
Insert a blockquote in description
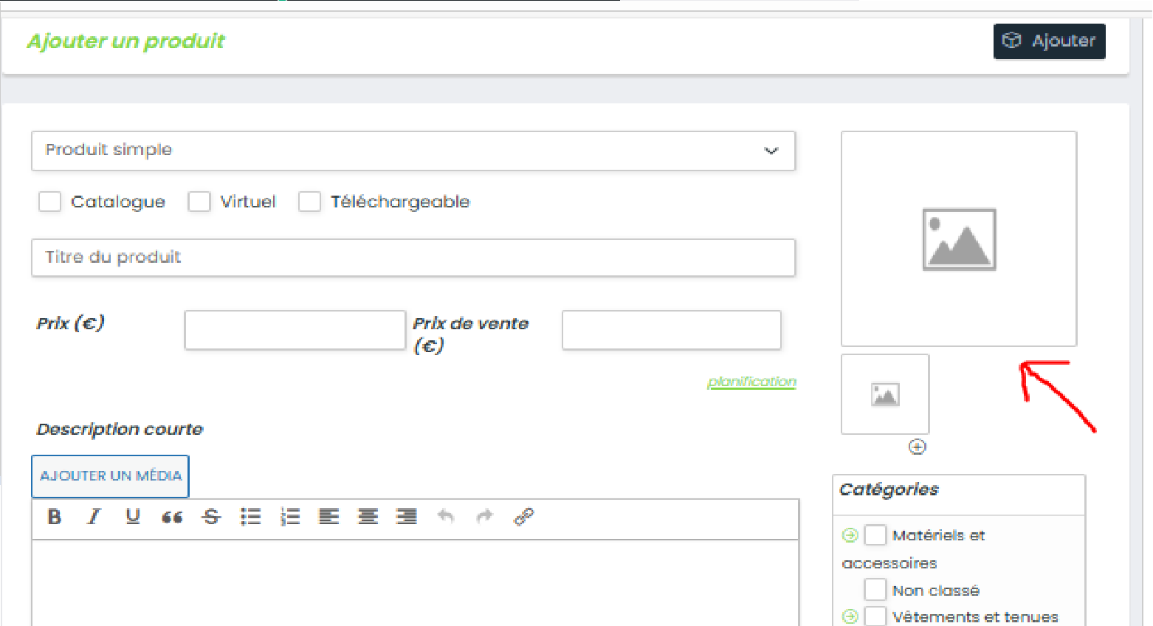172,517
